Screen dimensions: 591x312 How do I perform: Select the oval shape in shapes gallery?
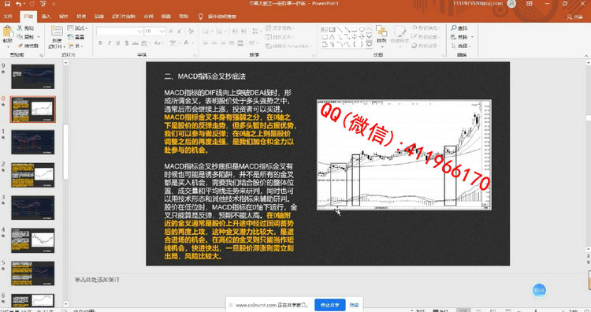(x=362, y=29)
